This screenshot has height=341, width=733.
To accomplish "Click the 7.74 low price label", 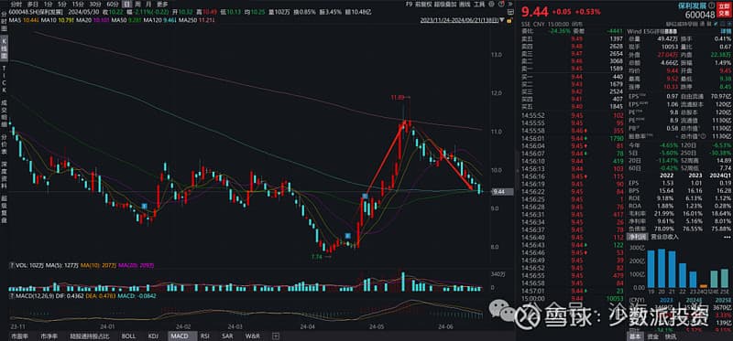I will tap(316, 257).
